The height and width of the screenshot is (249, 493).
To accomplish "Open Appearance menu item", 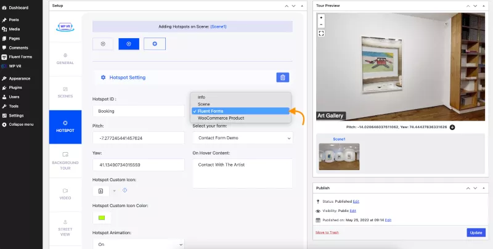I will pos(16,79).
